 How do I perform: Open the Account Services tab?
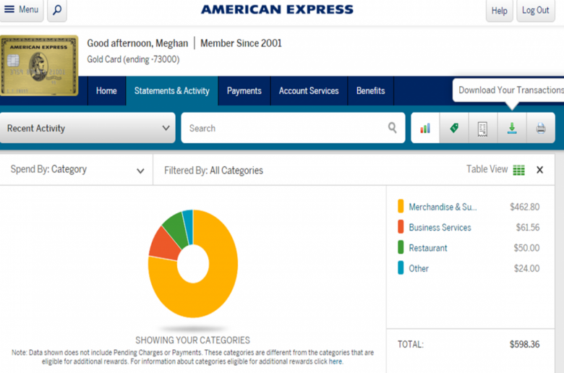pos(309,90)
